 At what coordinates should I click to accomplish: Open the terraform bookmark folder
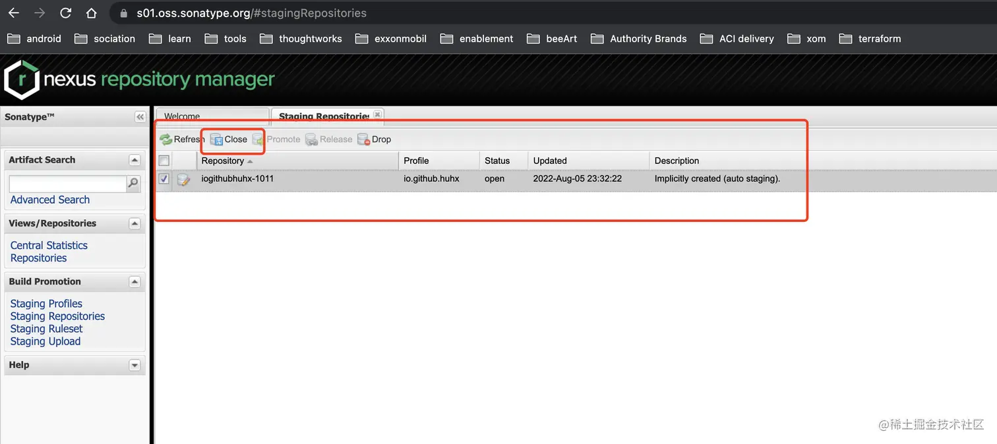(870, 39)
